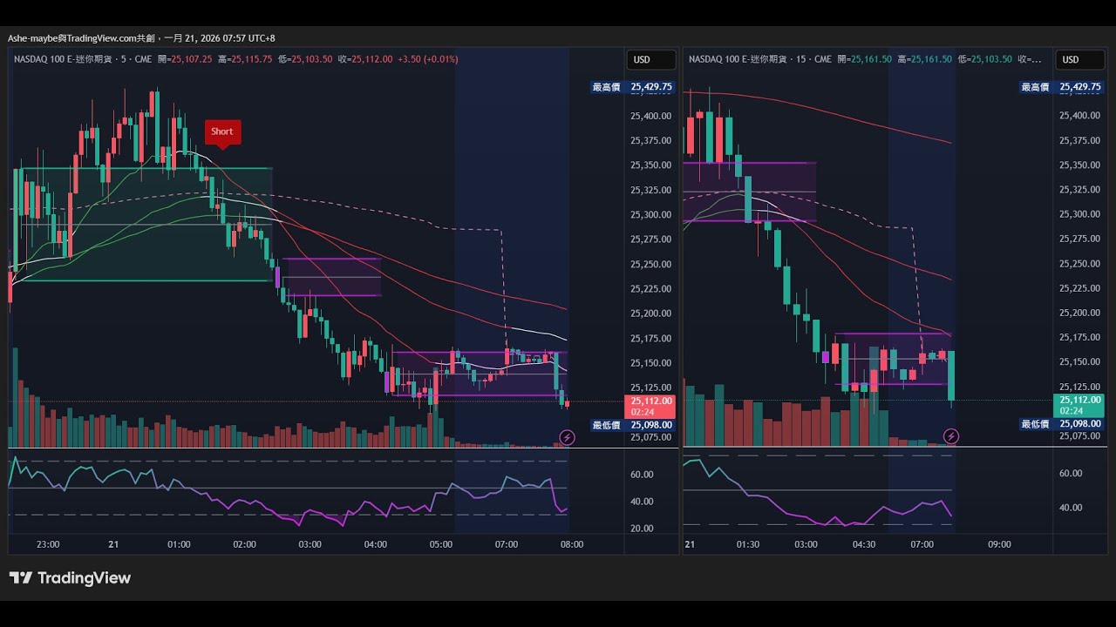Screen dimensions: 1116x627
Task: Click the 20.00 RSI level on left chart
Action: tap(642, 529)
